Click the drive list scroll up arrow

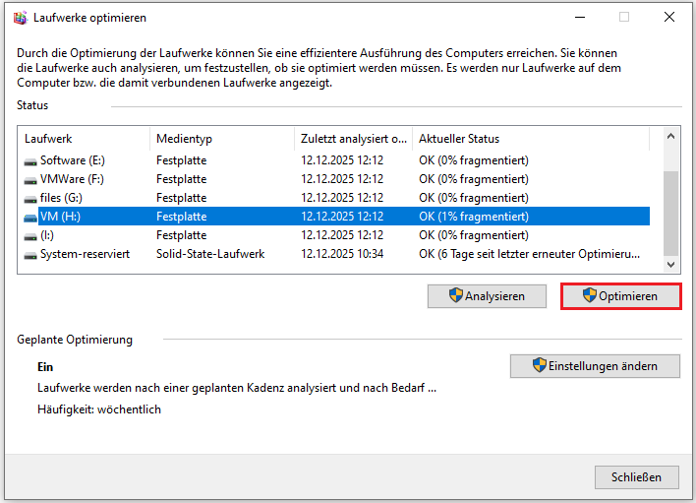point(670,137)
